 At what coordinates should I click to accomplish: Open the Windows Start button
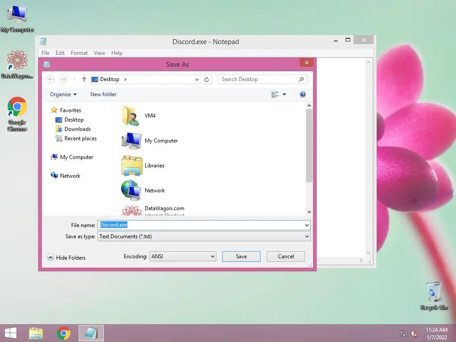(x=11, y=333)
